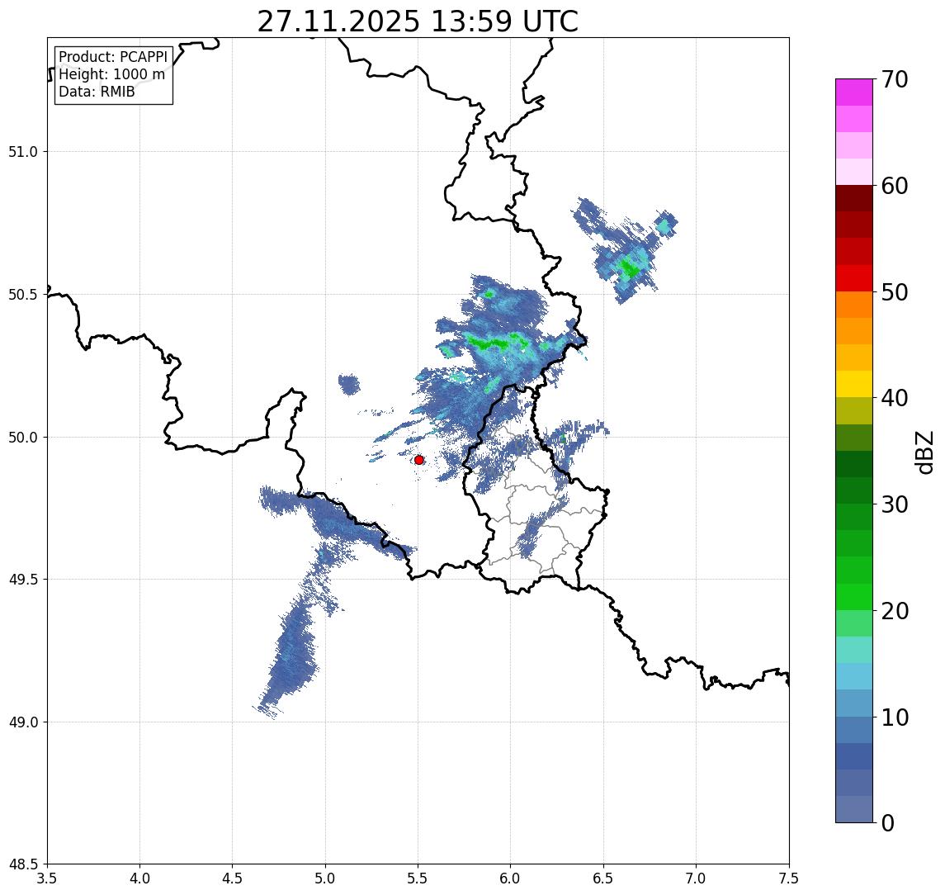Click longitude axis label 3.5
945x895 pixels.
coord(47,878)
